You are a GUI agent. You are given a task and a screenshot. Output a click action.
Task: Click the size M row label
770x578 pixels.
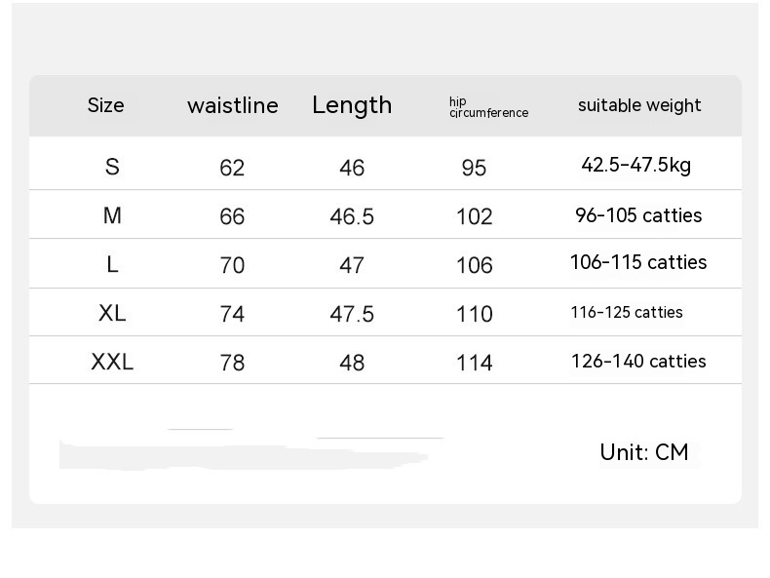[x=112, y=215]
